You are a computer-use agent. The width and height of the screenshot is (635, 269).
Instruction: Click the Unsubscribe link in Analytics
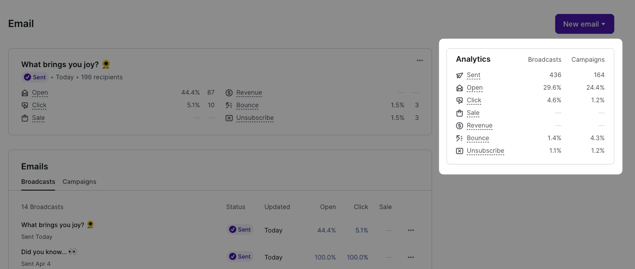pos(485,151)
